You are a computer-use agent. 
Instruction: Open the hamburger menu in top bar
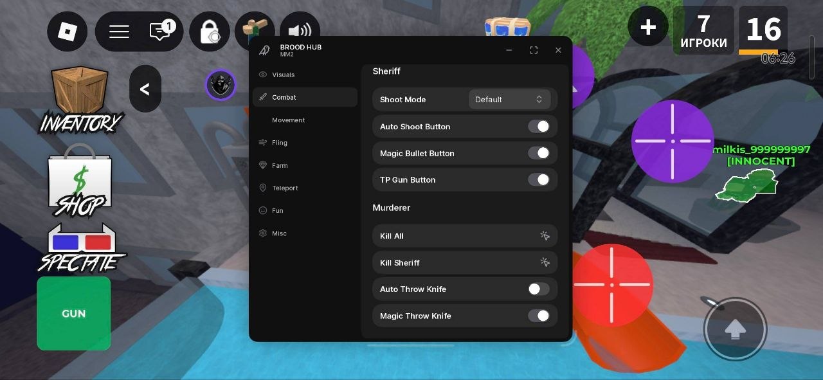tap(119, 32)
